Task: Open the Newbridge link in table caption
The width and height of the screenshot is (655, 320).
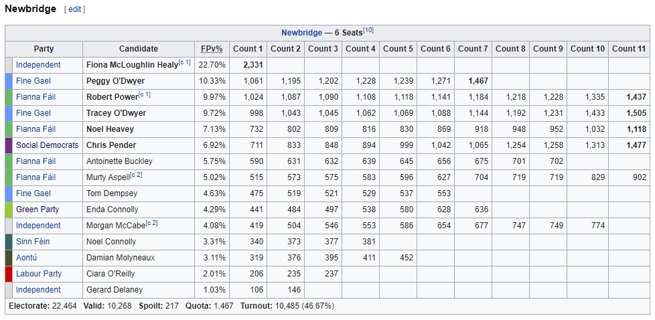Action: tap(301, 33)
